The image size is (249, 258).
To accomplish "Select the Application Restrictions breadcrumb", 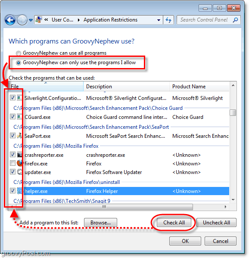I will pyautogui.click(x=110, y=20).
